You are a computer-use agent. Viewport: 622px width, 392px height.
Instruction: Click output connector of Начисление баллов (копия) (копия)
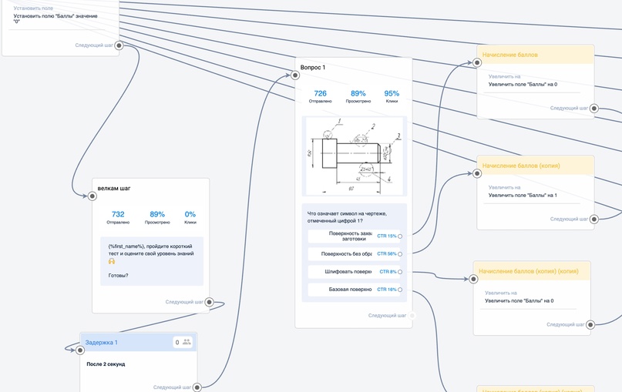tap(591, 325)
